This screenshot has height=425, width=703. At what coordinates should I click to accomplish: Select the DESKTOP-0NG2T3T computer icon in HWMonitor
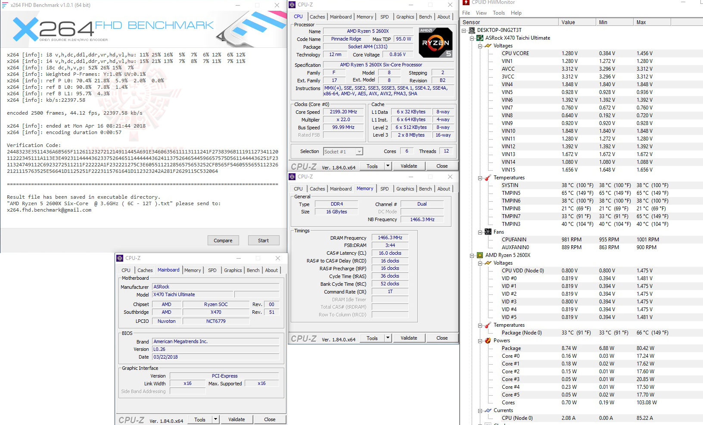click(472, 30)
